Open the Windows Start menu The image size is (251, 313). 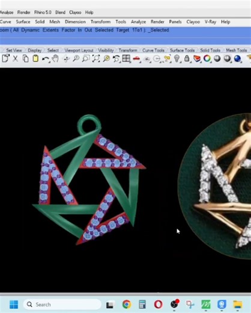[14, 305]
